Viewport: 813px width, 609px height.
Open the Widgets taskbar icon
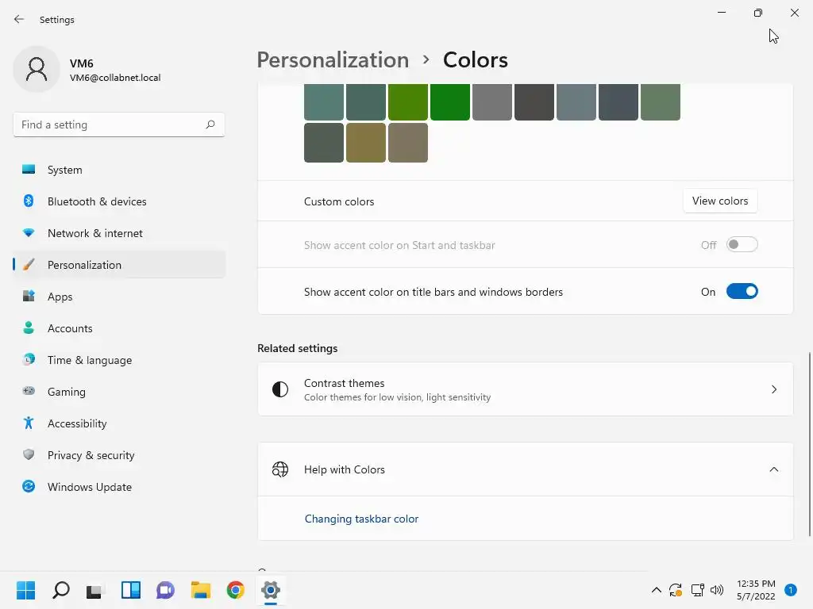pos(131,590)
